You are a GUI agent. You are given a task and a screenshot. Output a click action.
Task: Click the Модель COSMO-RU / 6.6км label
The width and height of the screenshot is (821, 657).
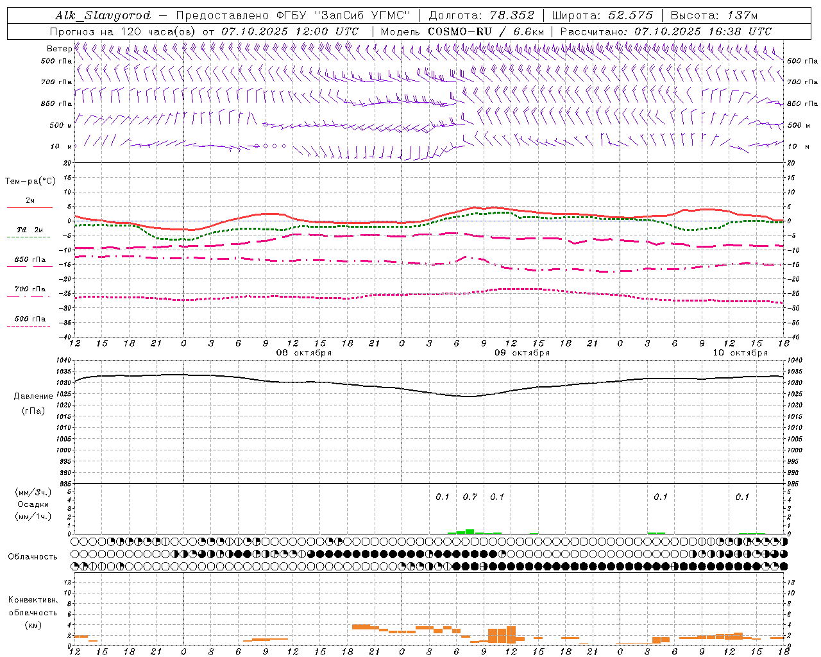click(x=462, y=31)
